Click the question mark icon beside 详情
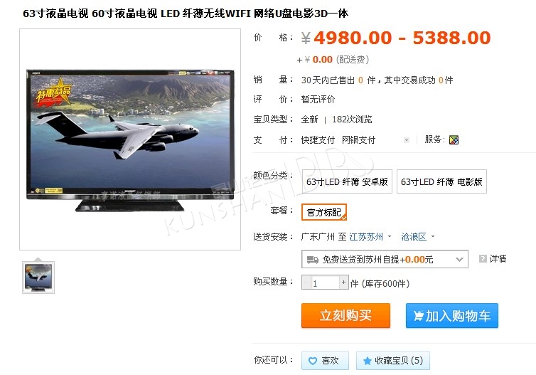 point(483,259)
